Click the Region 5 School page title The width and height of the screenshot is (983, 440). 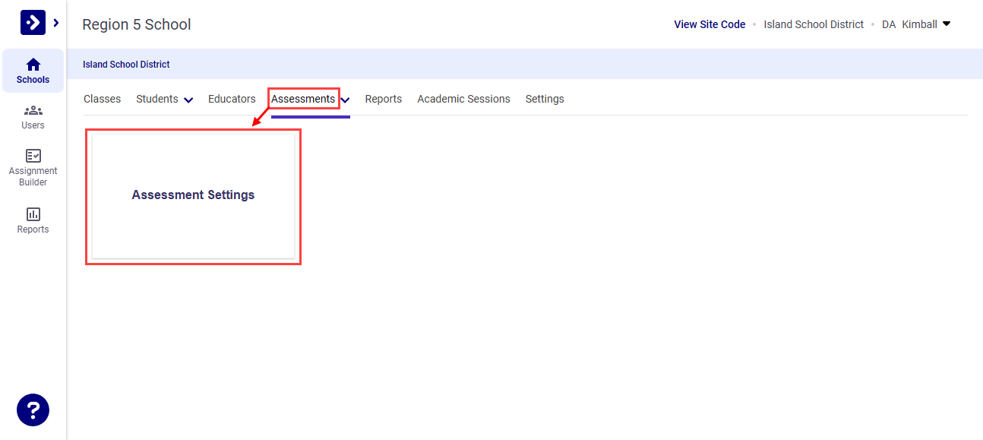137,24
